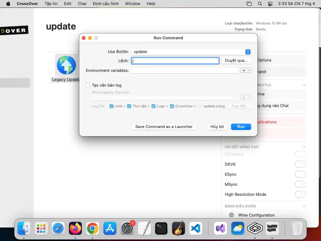Screen dimensions: 321x241
Task: Open the CrossOver app icon in Dock
Action: [272, 228]
